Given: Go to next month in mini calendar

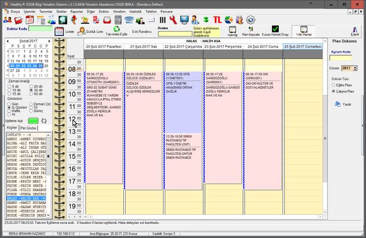Looking at the screenshot, I should [49, 41].
